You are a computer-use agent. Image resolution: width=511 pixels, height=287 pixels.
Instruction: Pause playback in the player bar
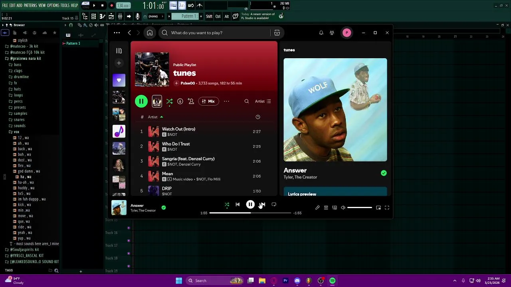250,204
